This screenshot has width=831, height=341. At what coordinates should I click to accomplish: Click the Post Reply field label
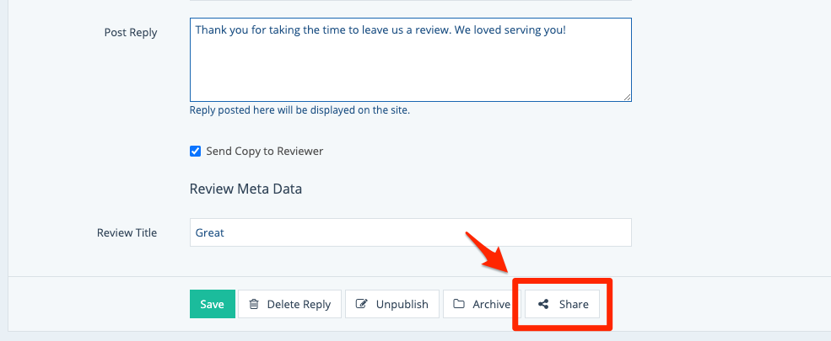131,33
